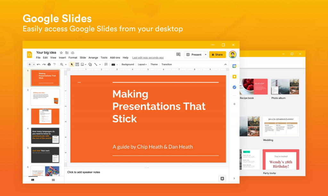The image size is (328, 196).
Task: Expand image insert dropdown arrow
Action: (x=86, y=64)
